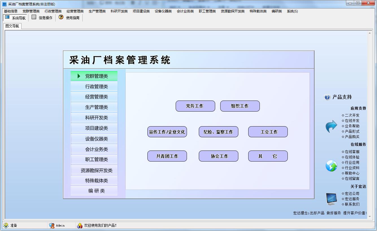The height and width of the screenshot is (231, 377).
Task: Click the Admin user icon in status bar
Action: pyautogui.click(x=52, y=225)
